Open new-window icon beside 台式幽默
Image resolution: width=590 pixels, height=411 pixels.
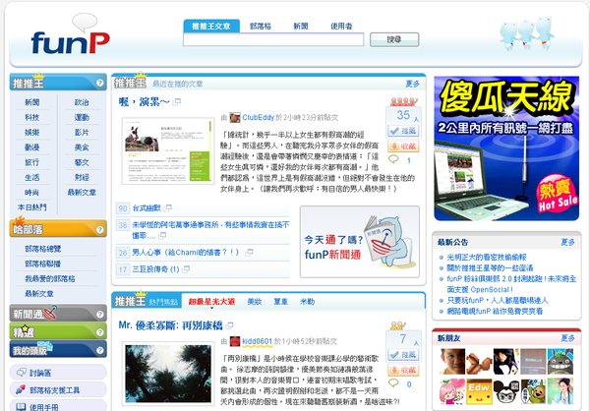click(x=168, y=207)
